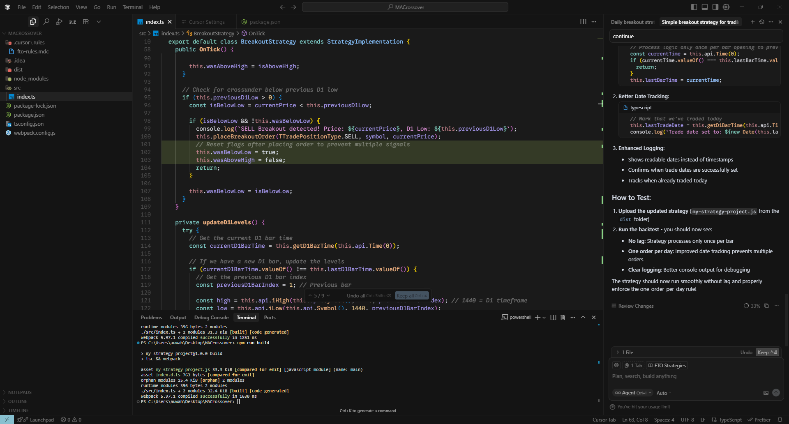This screenshot has height=424, width=789.
Task: Click the attach image icon in chat input
Action: tap(766, 393)
